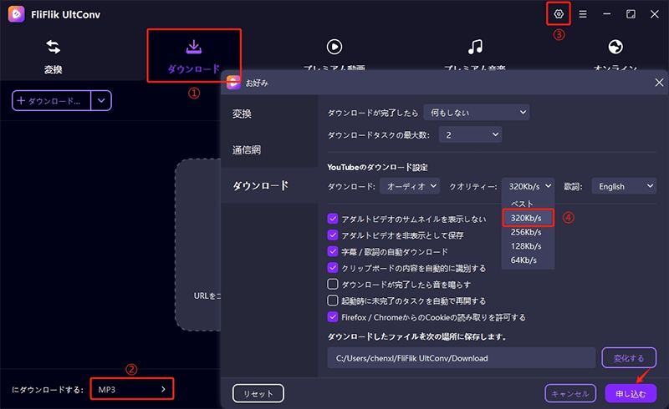Viewport: 669px width, 409px height.
Task: Choose 256Kb/s quality option
Action: [x=528, y=232]
